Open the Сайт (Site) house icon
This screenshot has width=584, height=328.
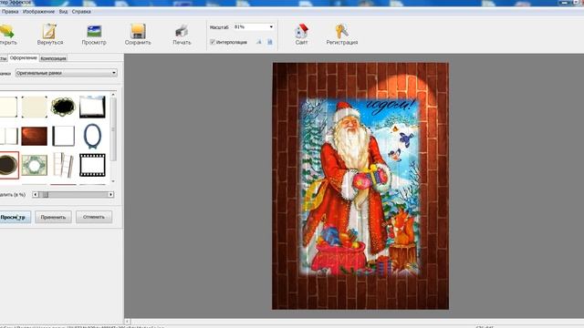301,31
